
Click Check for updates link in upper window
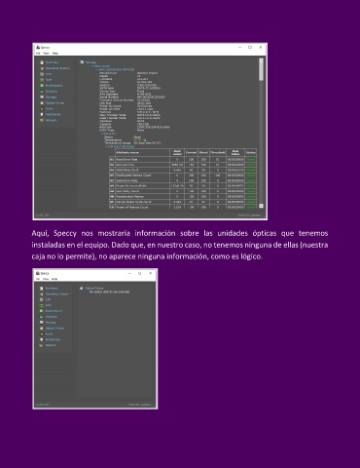pyautogui.click(x=250, y=215)
